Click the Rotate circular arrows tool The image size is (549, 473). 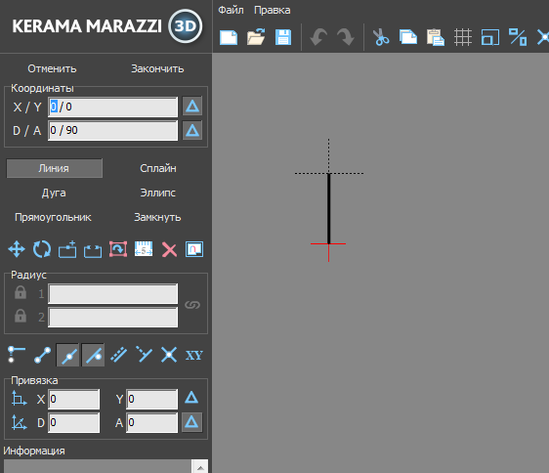[x=42, y=249]
